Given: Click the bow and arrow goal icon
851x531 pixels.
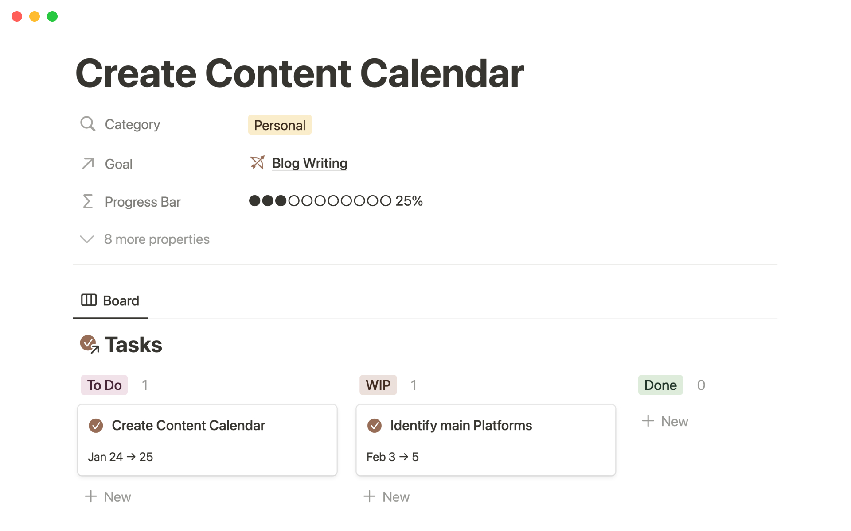Looking at the screenshot, I should (x=257, y=163).
